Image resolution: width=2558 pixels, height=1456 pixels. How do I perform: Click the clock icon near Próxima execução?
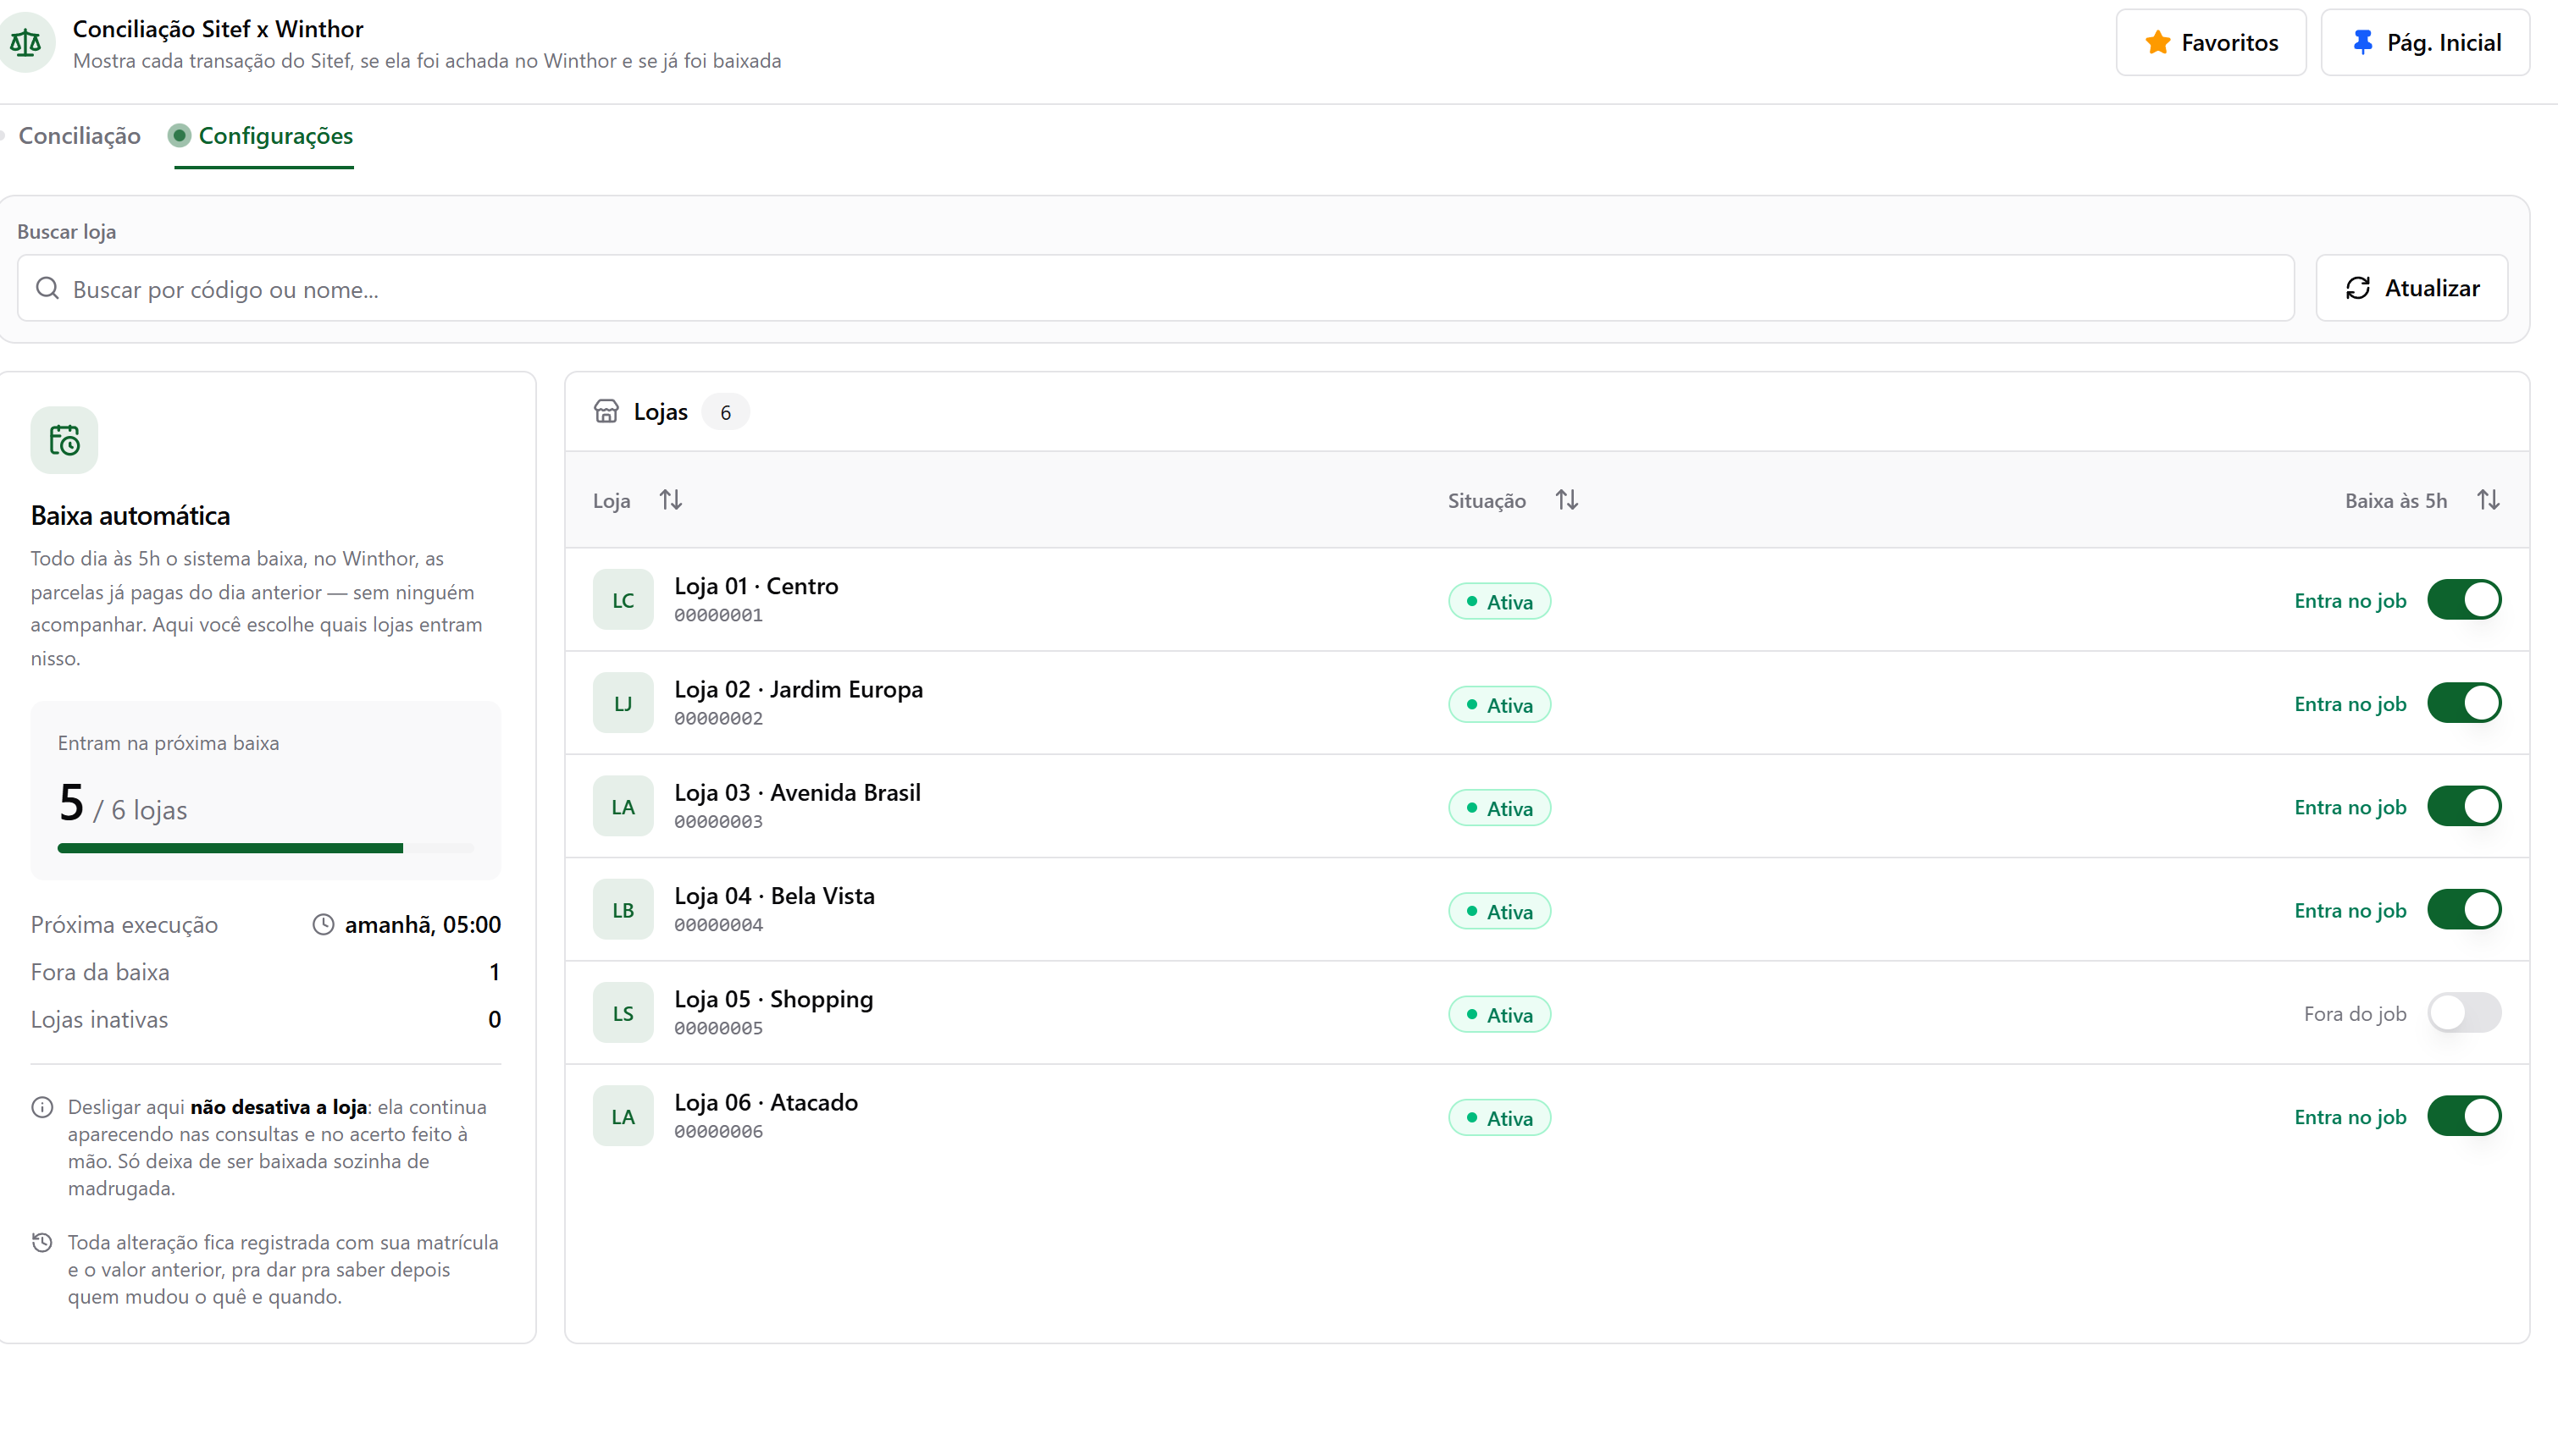click(x=323, y=924)
